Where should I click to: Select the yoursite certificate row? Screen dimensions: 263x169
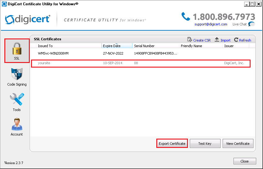pos(44,63)
